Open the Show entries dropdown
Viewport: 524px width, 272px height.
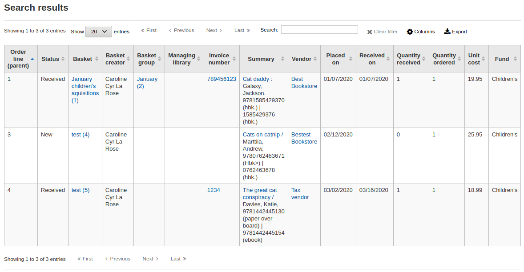click(98, 32)
